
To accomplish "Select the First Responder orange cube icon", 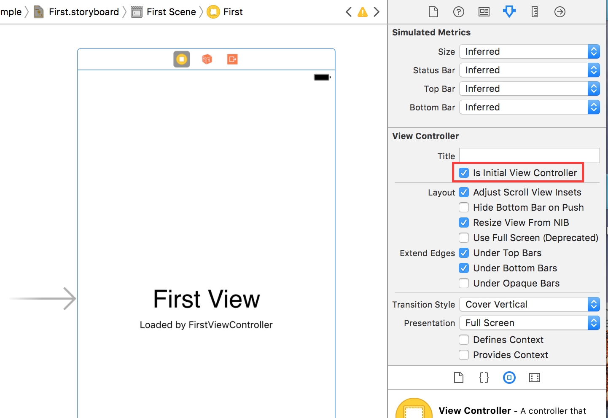I will tap(207, 59).
